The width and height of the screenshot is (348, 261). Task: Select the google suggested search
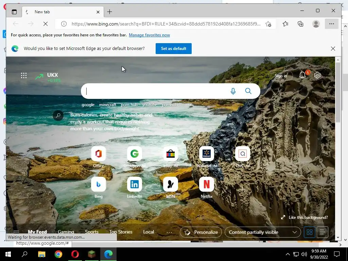pos(88,105)
